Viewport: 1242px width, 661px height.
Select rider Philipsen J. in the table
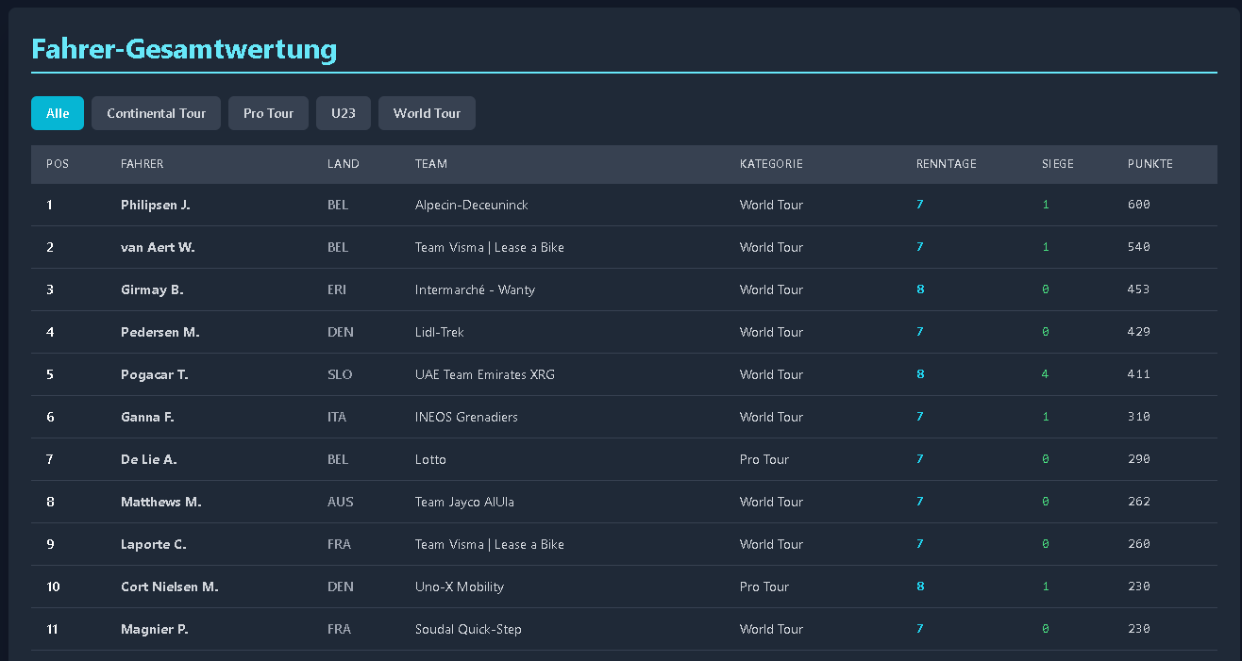pyautogui.click(x=155, y=205)
